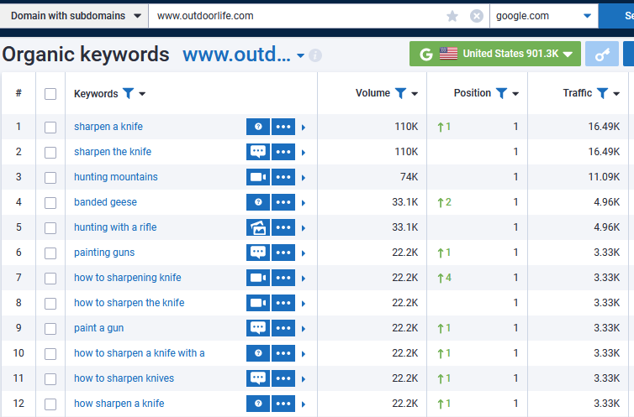Image resolution: width=634 pixels, height=417 pixels.
Task: Open the 'how to sharpen a knife with a' link
Action: (139, 353)
